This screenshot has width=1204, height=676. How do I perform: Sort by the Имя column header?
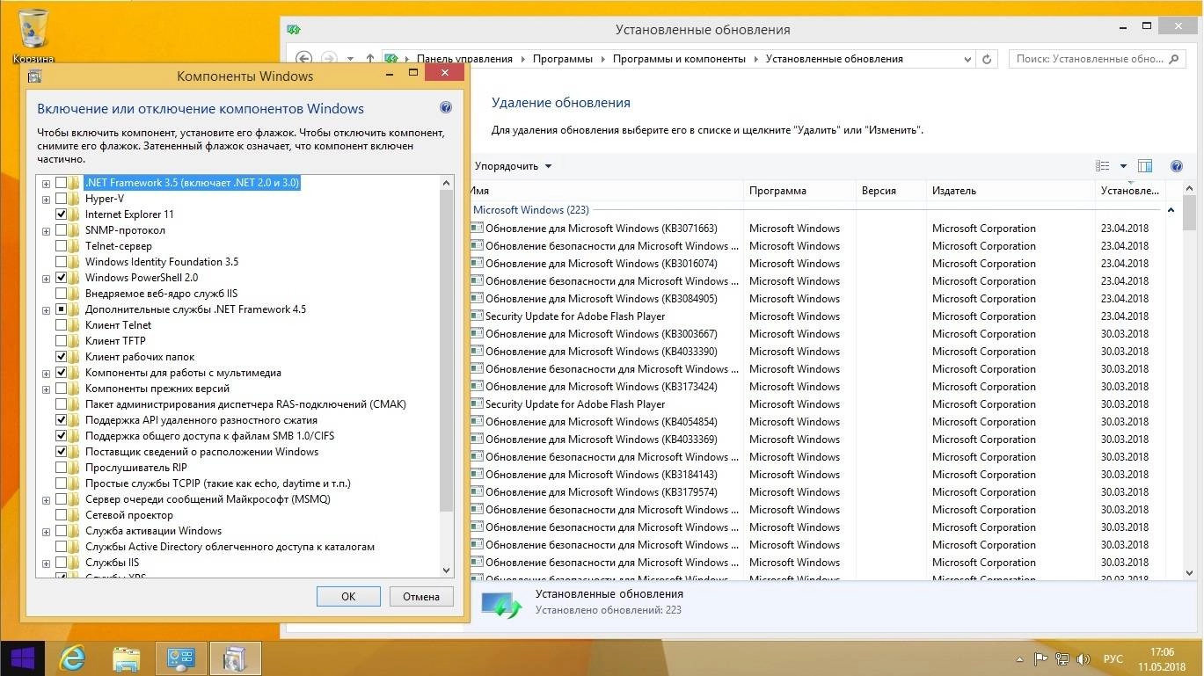[606, 191]
